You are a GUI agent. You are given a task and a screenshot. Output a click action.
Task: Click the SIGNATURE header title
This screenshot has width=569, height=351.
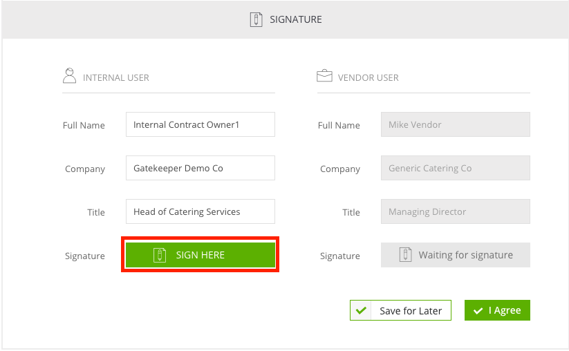(296, 19)
